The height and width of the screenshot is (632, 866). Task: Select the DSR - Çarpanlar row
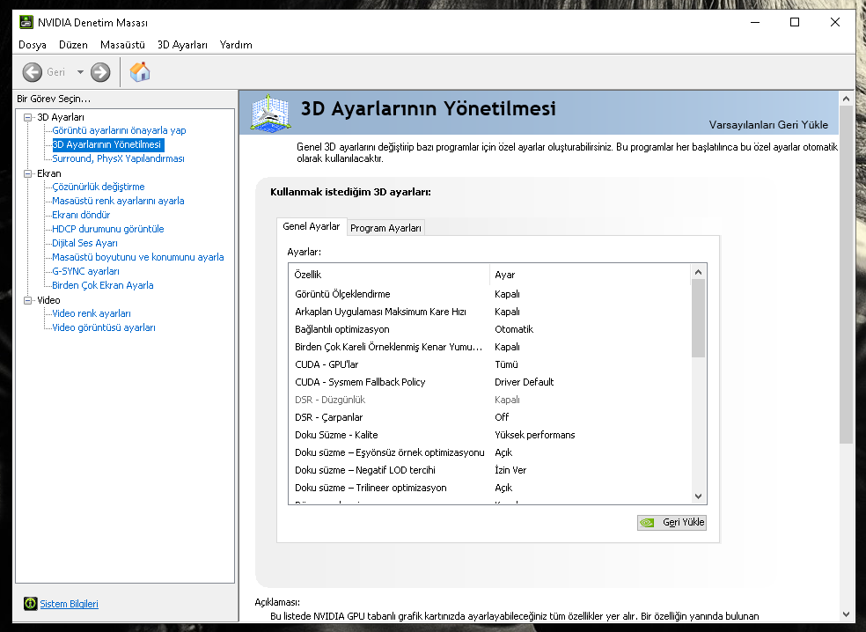point(490,417)
